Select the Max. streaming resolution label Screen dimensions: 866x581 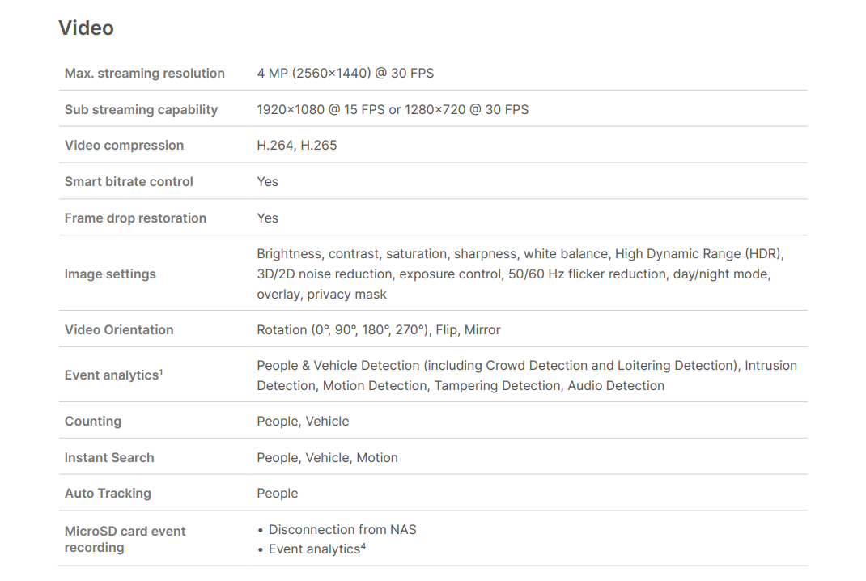(x=145, y=73)
